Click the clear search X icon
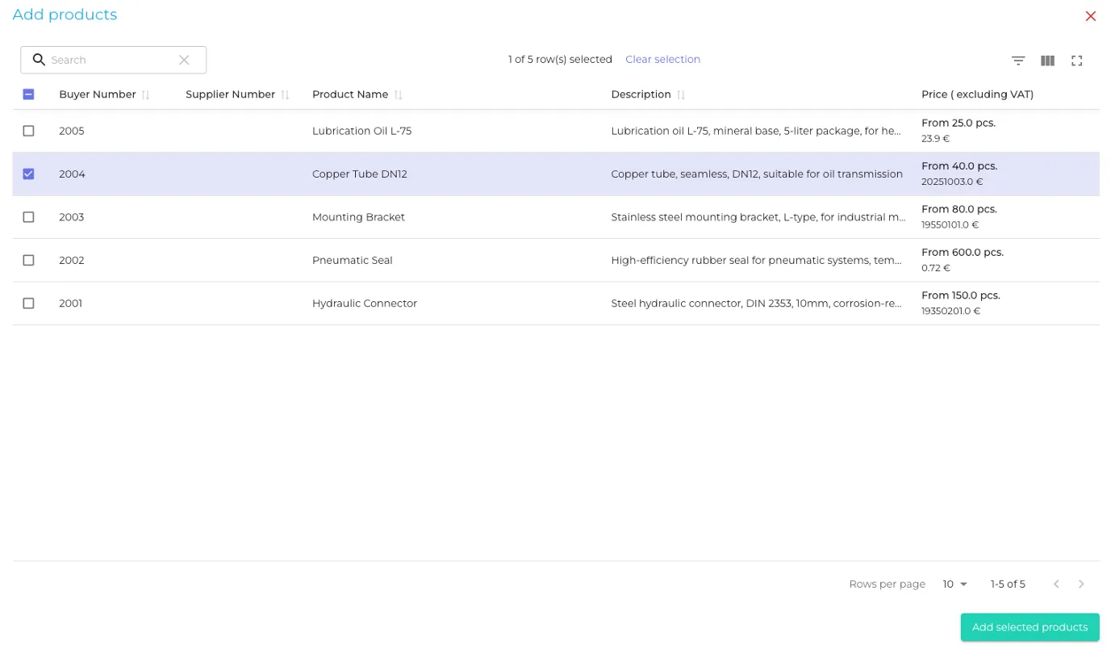The image size is (1115, 649). (184, 60)
